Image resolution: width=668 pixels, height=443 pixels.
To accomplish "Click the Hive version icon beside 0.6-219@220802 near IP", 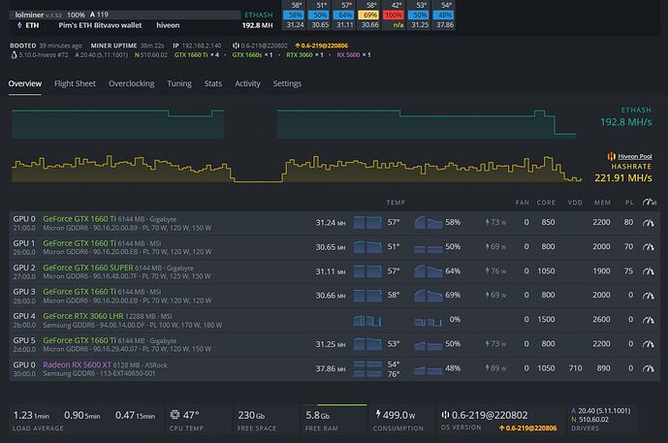I will tap(236, 46).
